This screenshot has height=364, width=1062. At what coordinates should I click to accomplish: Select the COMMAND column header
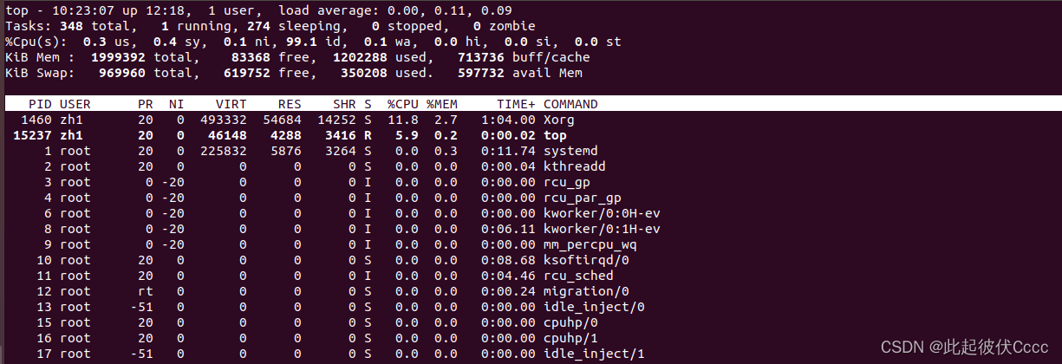coord(570,104)
